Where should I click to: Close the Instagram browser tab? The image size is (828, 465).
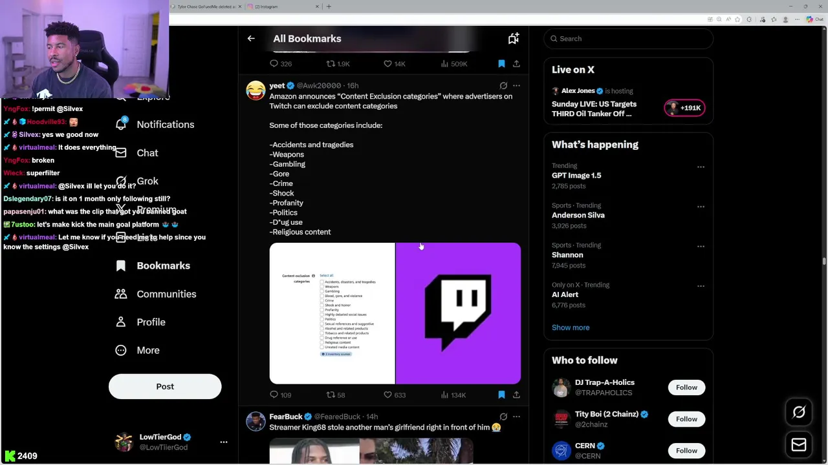[317, 6]
